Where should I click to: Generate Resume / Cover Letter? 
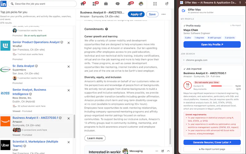pos(212,142)
